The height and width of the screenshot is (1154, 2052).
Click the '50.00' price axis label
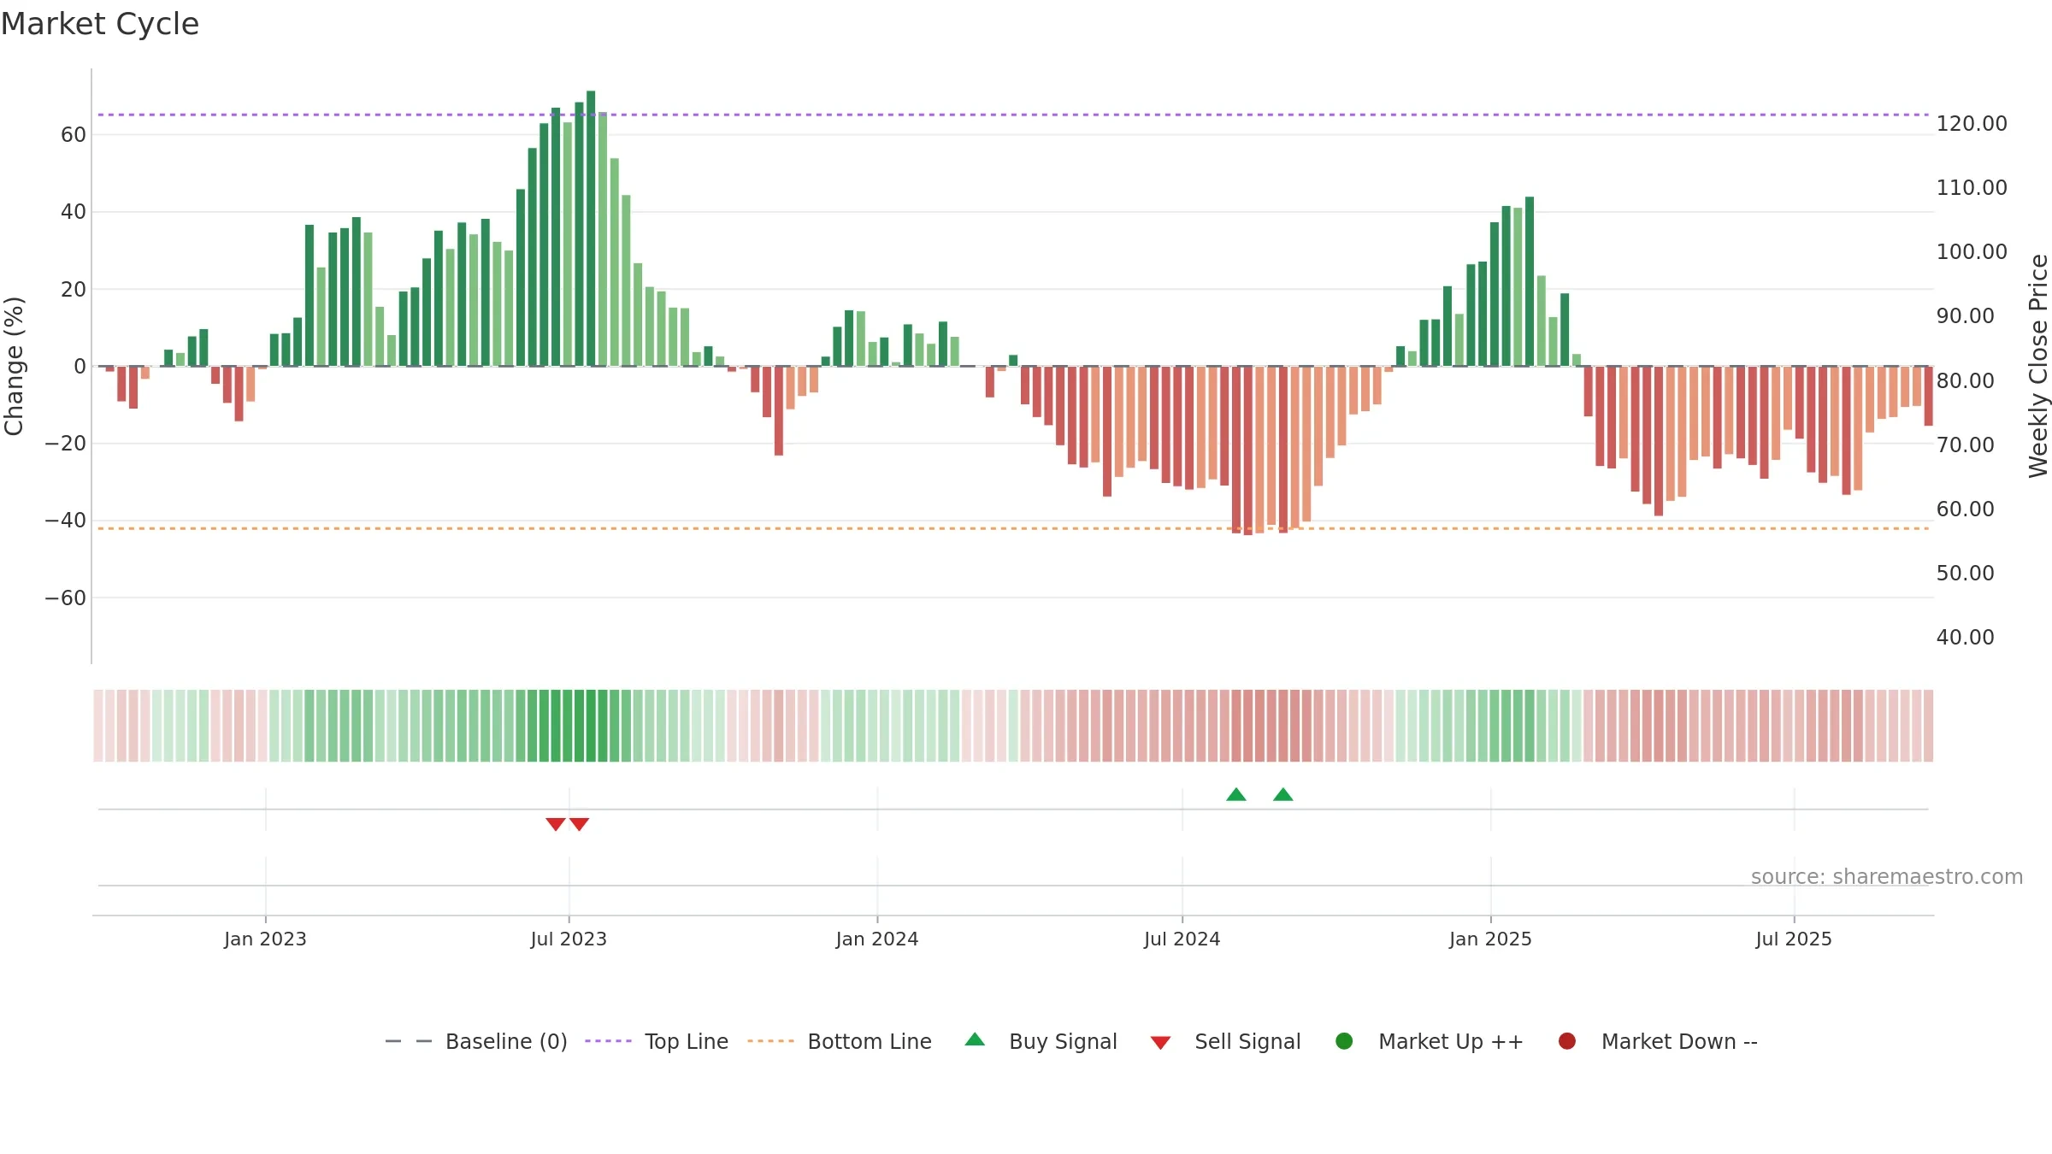pyautogui.click(x=1966, y=573)
